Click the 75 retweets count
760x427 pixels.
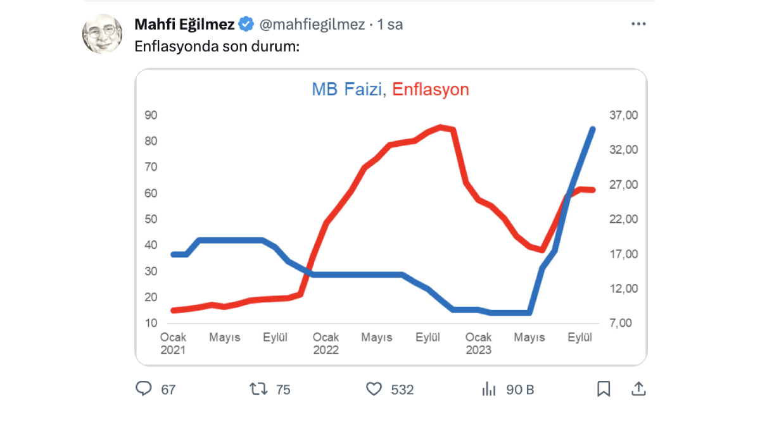(x=283, y=390)
